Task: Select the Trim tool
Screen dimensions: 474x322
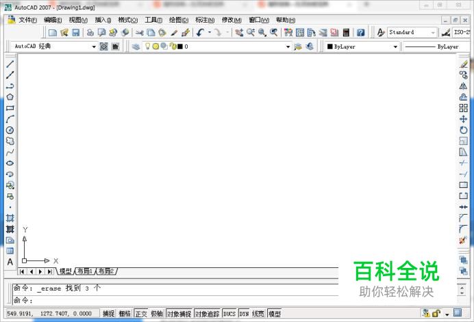Action: (x=463, y=163)
